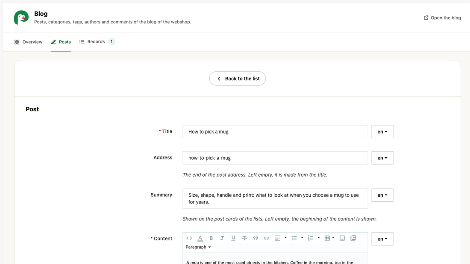
Task: Open the Paragraph style dropdown
Action: (198, 247)
